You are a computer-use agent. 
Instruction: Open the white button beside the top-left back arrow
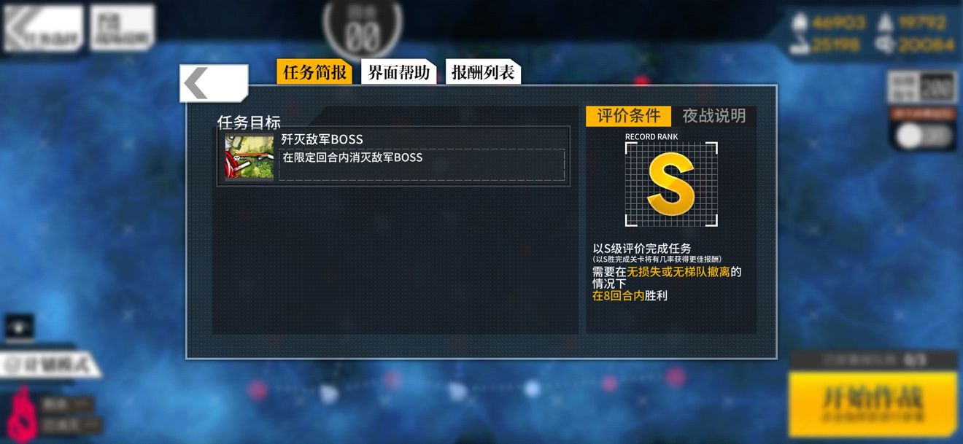pyautogui.click(x=123, y=28)
